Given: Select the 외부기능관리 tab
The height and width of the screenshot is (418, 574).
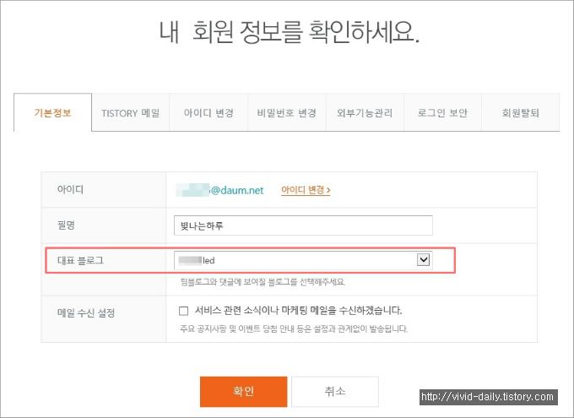Looking at the screenshot, I should tap(365, 113).
